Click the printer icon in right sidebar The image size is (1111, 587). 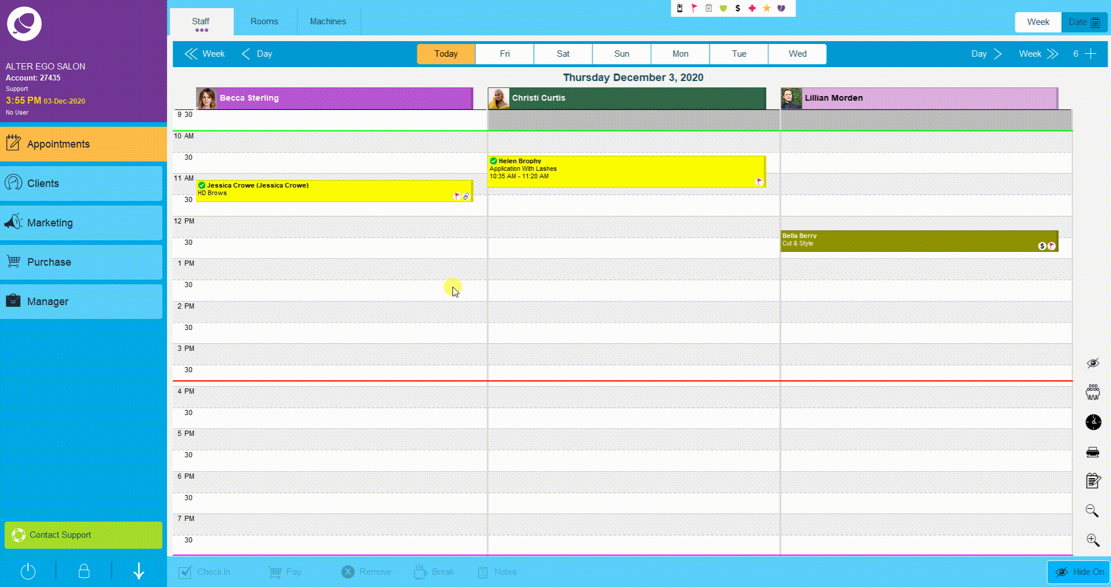tap(1092, 452)
